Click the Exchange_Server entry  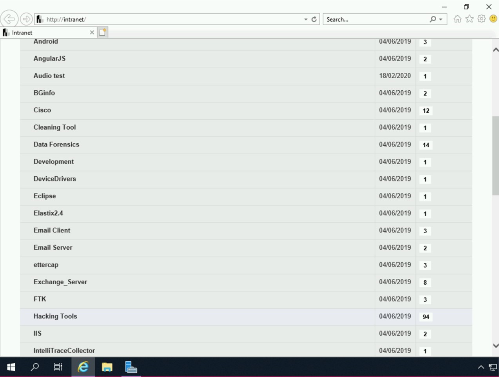60,282
